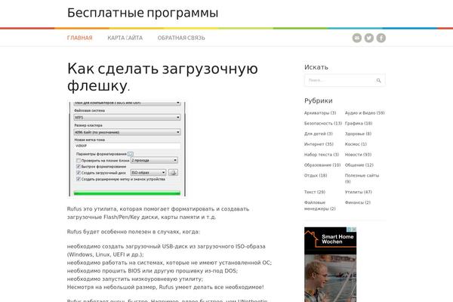
Task: Open the article title about загрузочную флешку
Action: pos(162,77)
